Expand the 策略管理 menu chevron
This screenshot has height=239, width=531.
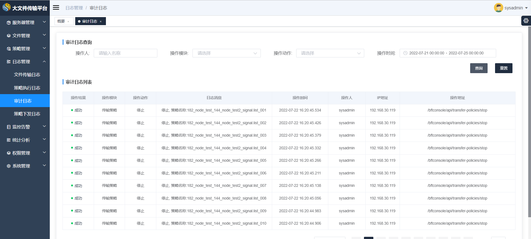coord(44,48)
